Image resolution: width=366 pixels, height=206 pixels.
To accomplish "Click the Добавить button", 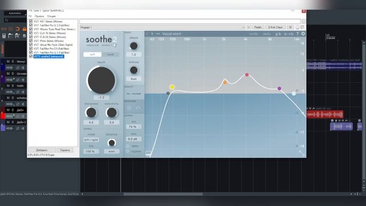I will pyautogui.click(x=42, y=150).
